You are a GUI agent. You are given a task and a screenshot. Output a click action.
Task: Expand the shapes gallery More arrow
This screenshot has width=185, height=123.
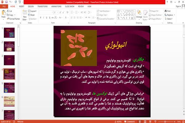135,18
